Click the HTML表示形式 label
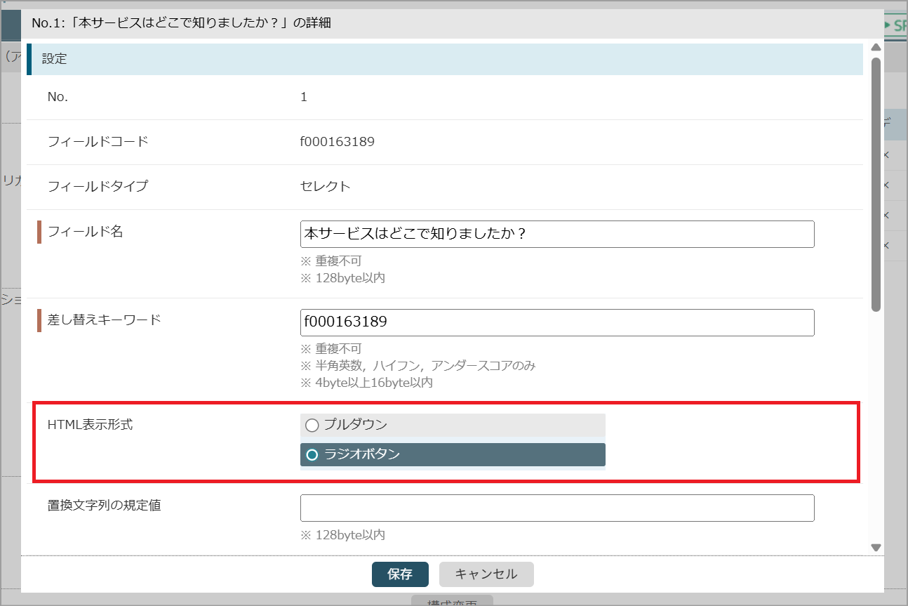Viewport: 908px width, 606px height. pyautogui.click(x=90, y=425)
